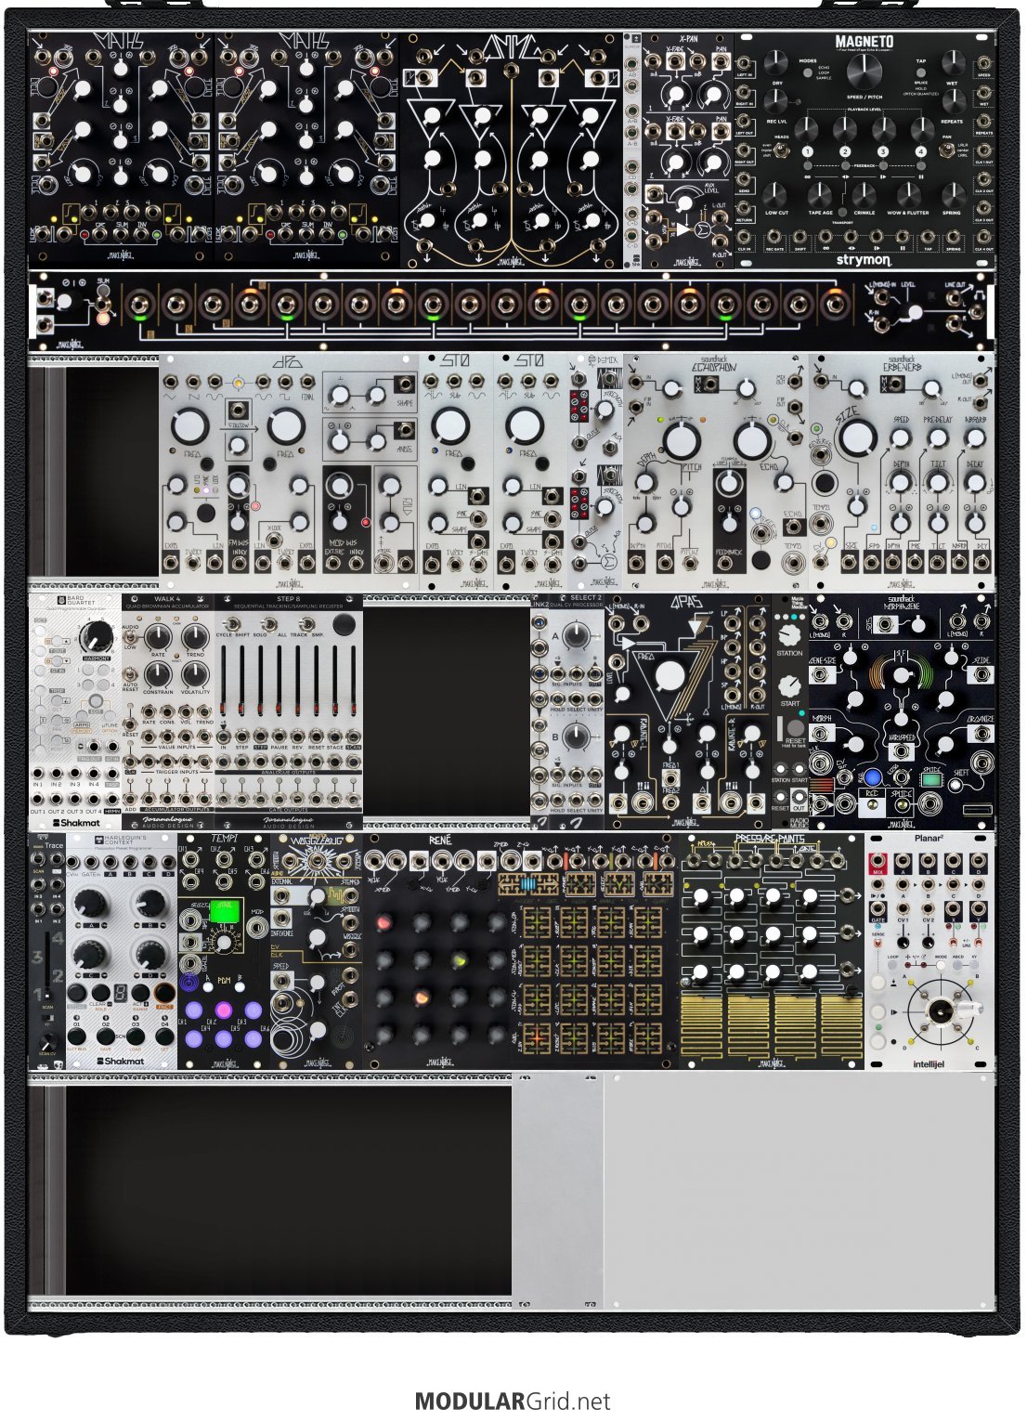Push Morphagene's green SPLICE button
This screenshot has width=1027, height=1421.
click(931, 781)
